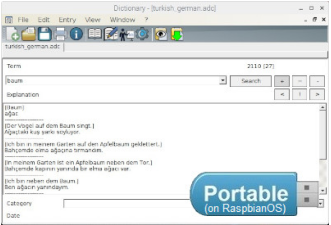Click the sentence ending 'Apfelbaum geklettert.'
Viewport: 331px width, 225px height.
click(83, 144)
